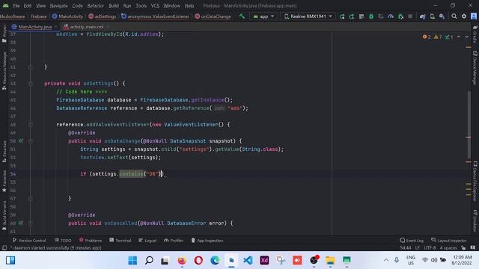Click the UTF-8 encoding status entry
The image size is (479, 269).
(x=430, y=247)
